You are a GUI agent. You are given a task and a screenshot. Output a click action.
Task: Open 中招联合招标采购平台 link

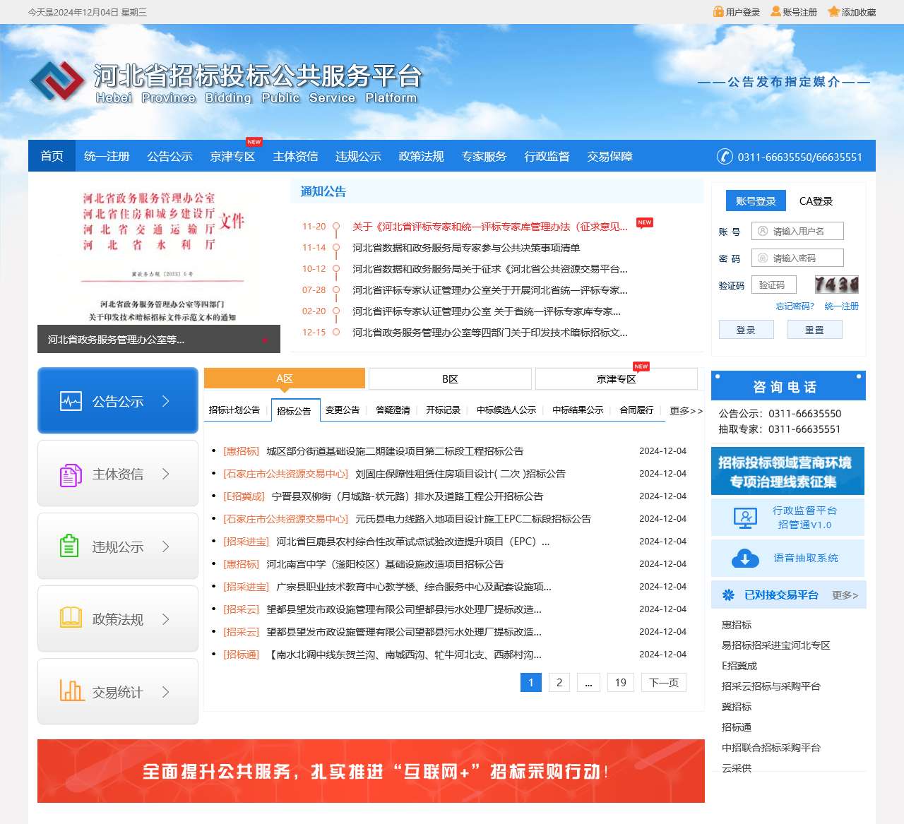pos(771,748)
